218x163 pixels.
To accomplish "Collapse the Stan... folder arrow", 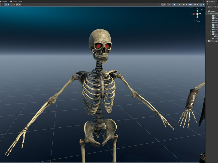I will tap(211, 34).
